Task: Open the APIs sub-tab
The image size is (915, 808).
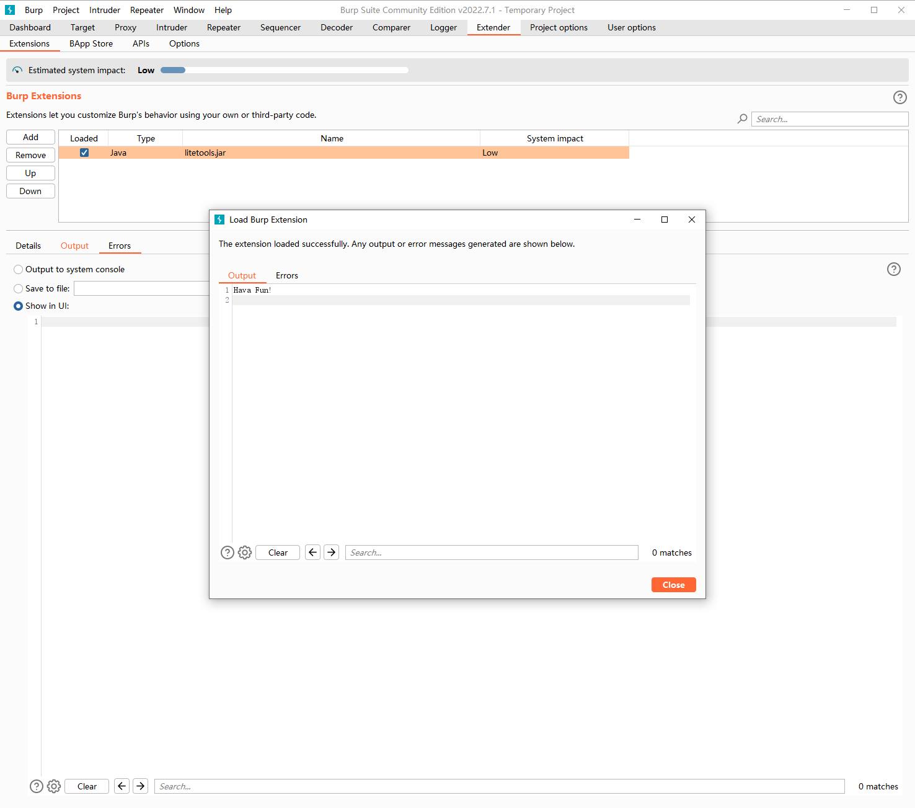Action: pos(141,43)
